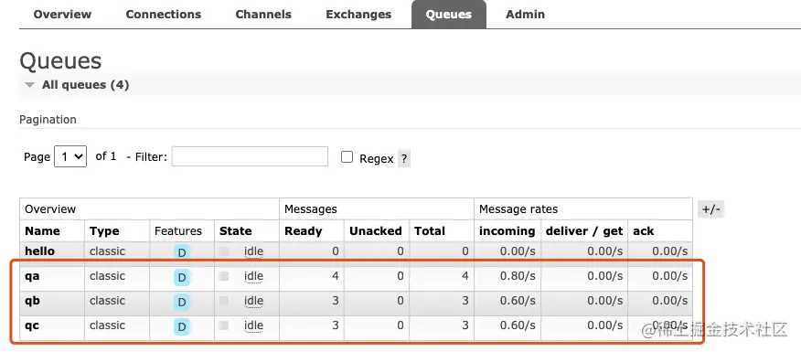Open the hello queue details
The image size is (801, 352).
(40, 251)
